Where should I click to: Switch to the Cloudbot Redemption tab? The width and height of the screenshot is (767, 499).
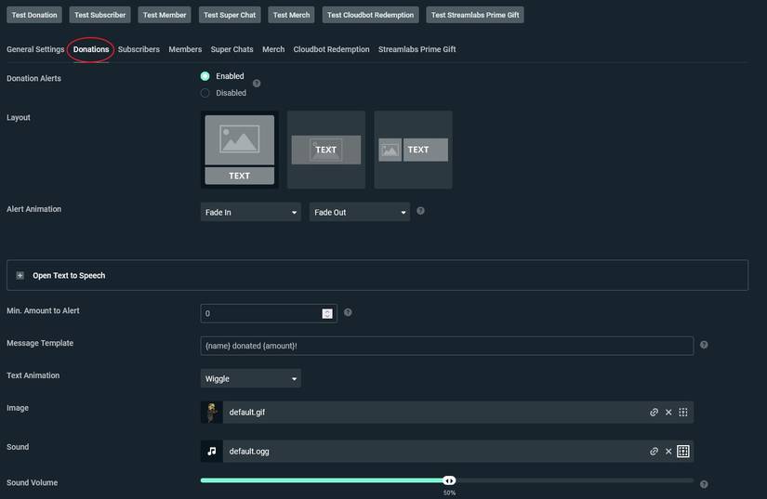[x=331, y=49]
